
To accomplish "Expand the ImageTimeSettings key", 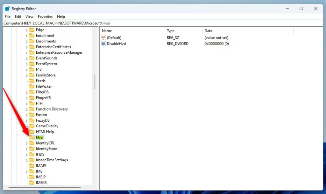I will 26,160.
